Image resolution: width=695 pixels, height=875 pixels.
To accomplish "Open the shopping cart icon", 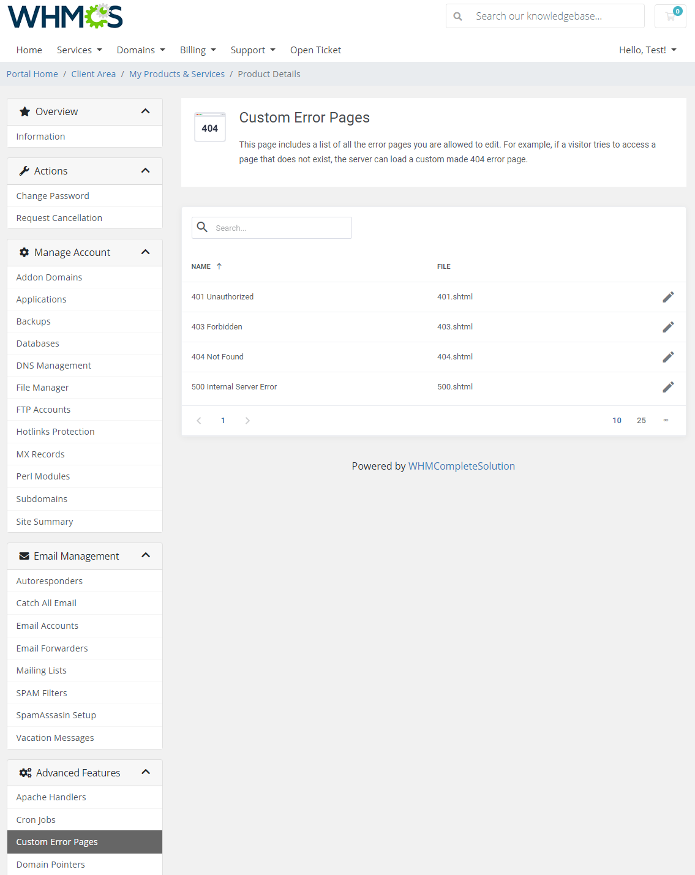I will click(670, 16).
